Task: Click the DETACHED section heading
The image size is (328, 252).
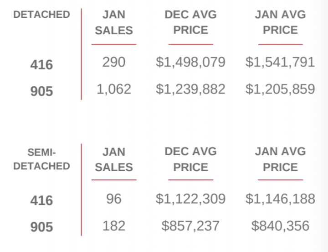Action: pos(41,15)
